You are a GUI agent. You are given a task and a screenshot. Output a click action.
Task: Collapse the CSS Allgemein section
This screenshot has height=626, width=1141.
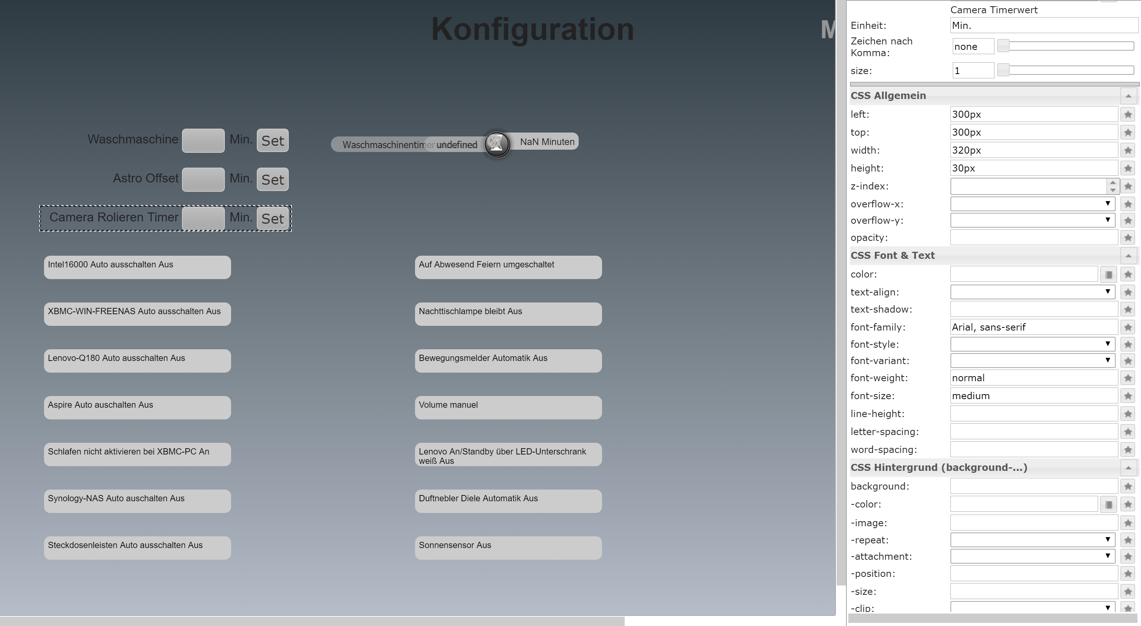coord(1128,96)
